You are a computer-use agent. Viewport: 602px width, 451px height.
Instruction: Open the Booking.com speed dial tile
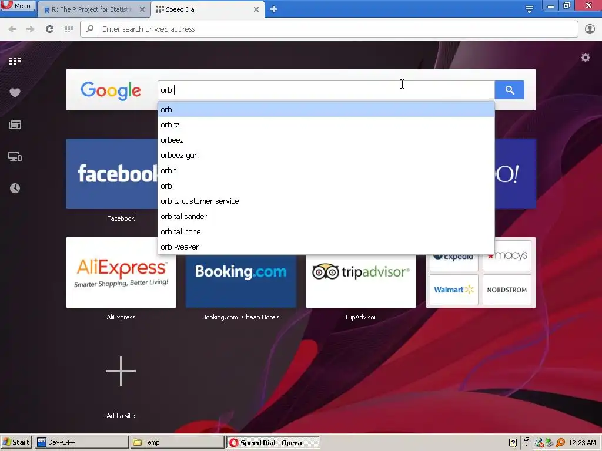240,281
